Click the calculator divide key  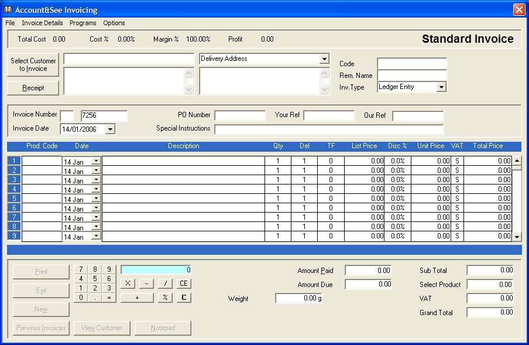(165, 283)
